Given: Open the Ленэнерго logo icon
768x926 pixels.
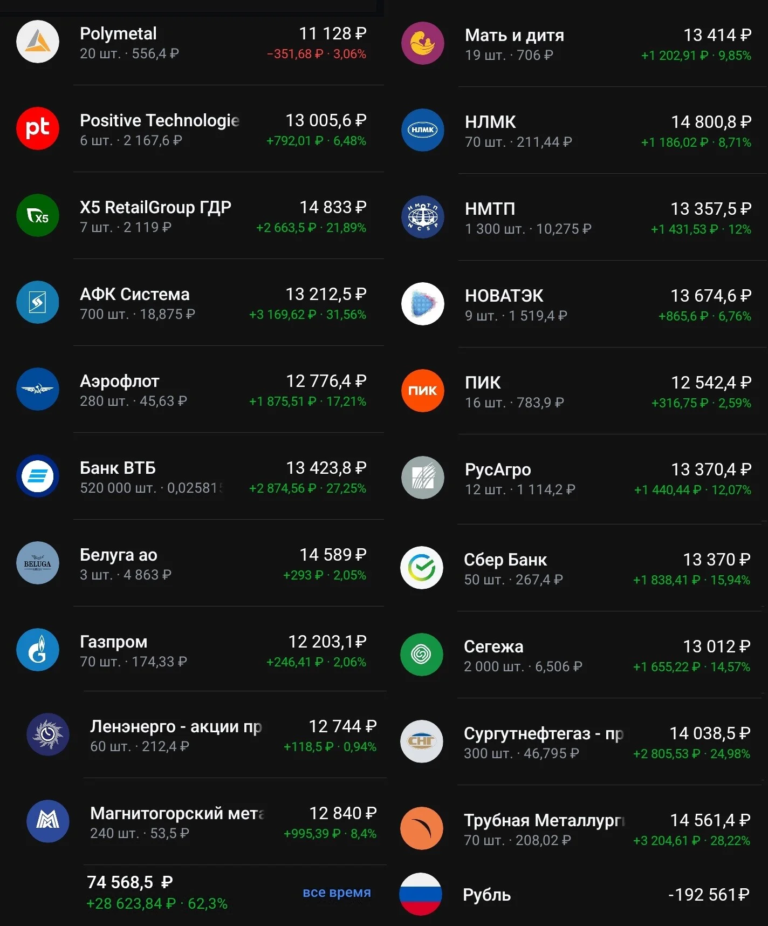Looking at the screenshot, I should [48, 734].
